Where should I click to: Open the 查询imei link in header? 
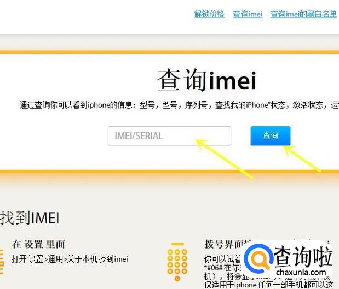click(248, 14)
